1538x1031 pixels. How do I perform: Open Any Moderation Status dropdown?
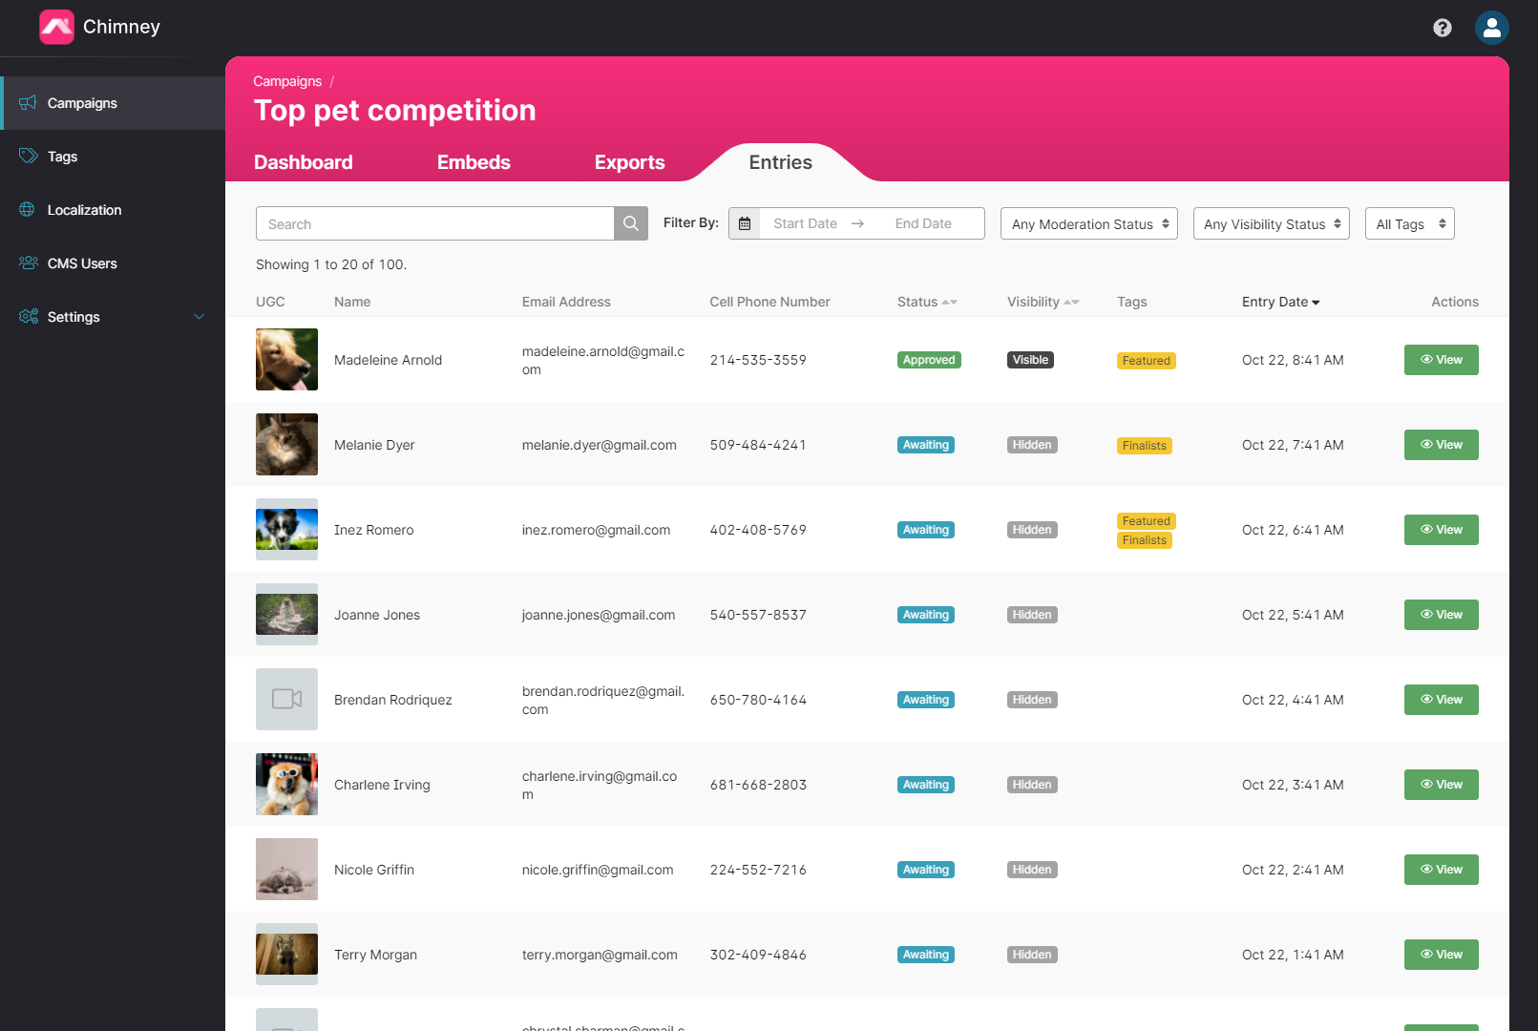1088,223
